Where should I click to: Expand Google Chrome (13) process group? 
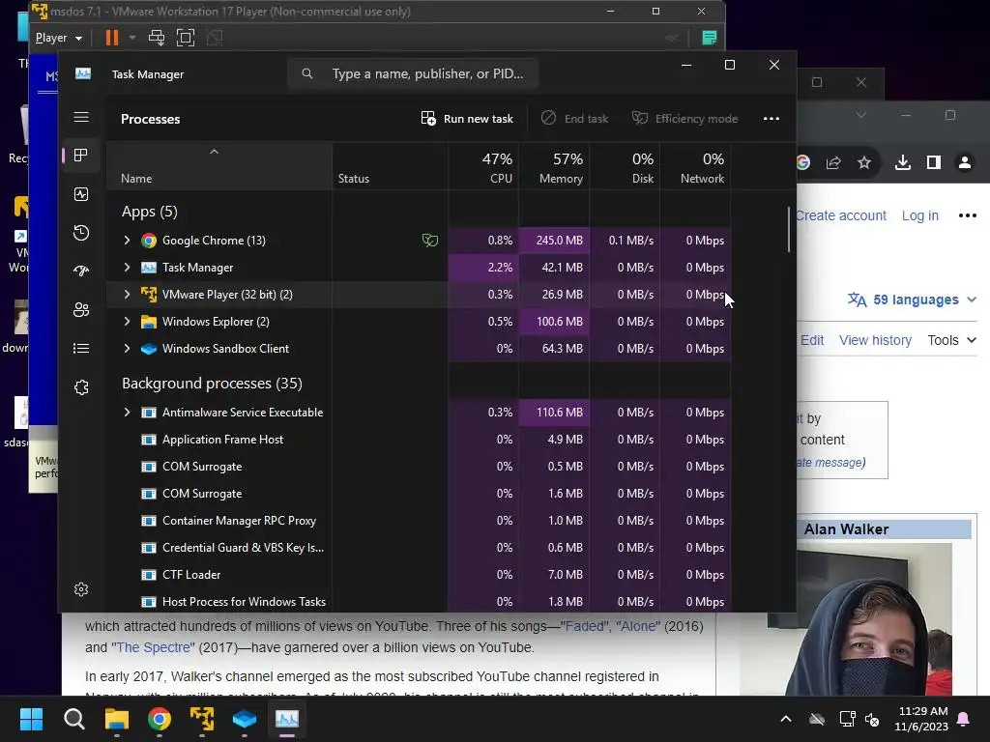(127, 241)
